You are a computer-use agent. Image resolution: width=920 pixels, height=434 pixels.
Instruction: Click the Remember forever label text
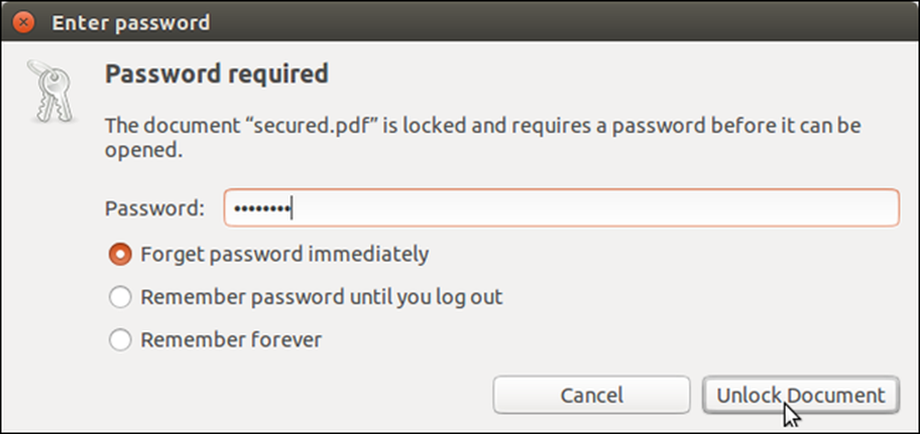click(x=231, y=339)
